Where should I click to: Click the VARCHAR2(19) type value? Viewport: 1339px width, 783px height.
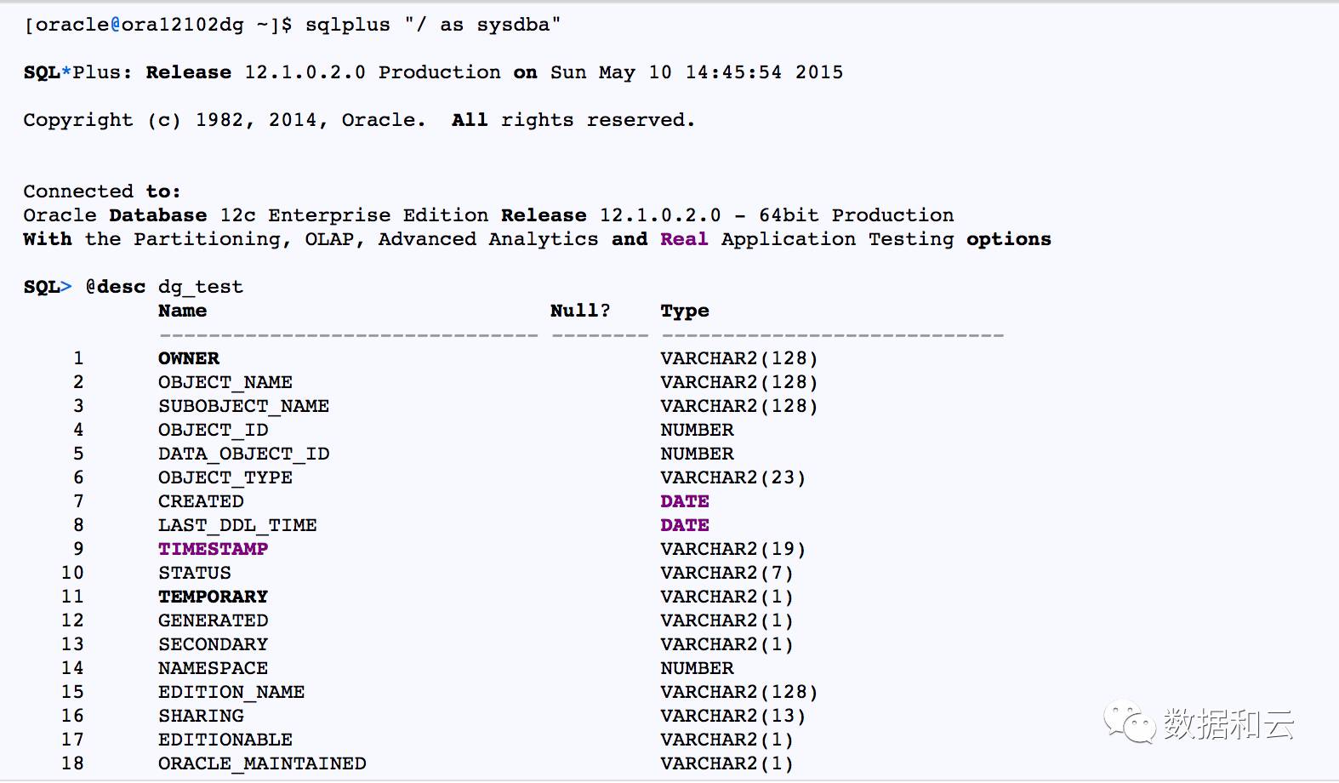(733, 549)
